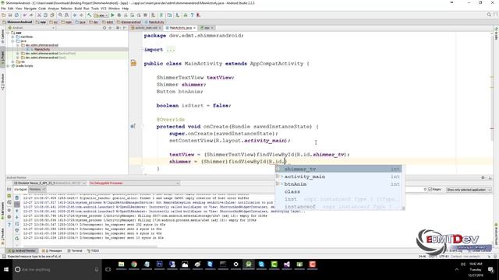Click the Redo arrow in main toolbar
The image size is (499, 280).
(x=31, y=16)
